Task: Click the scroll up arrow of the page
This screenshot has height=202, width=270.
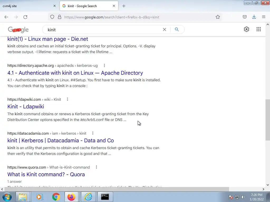Action: pyautogui.click(x=268, y=24)
